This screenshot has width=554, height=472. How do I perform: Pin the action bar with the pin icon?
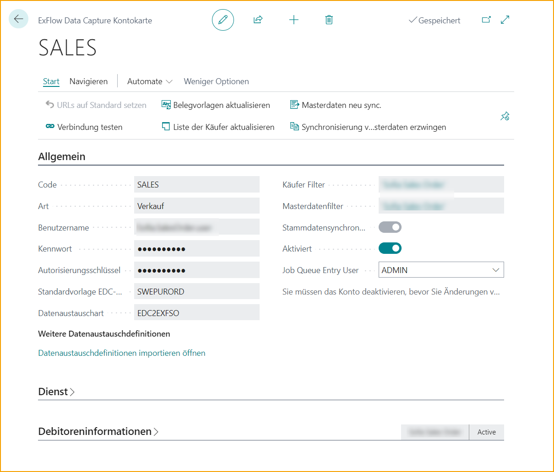[x=505, y=116]
